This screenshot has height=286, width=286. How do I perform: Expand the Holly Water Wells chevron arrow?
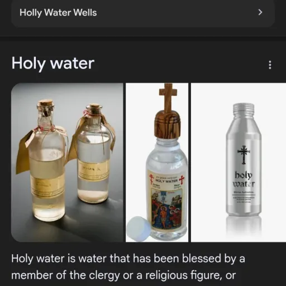(260, 12)
